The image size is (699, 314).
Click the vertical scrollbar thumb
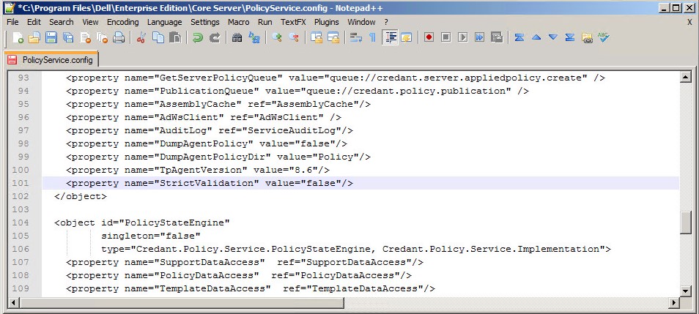click(686, 223)
